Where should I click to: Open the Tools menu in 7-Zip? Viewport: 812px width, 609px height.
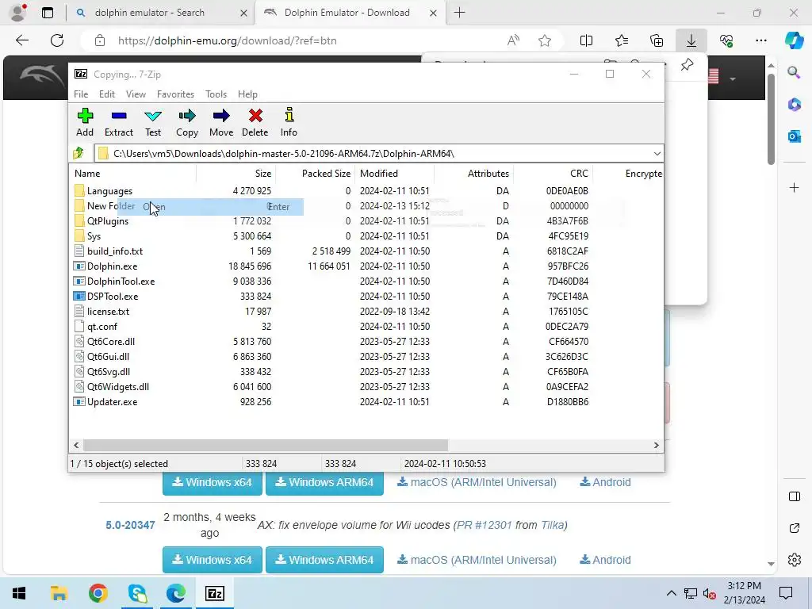[216, 94]
